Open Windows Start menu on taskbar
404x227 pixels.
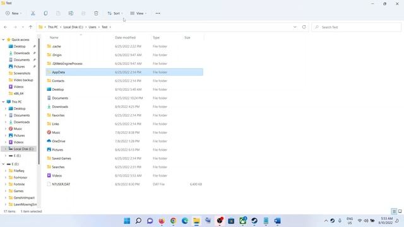pyautogui.click(x=127, y=221)
